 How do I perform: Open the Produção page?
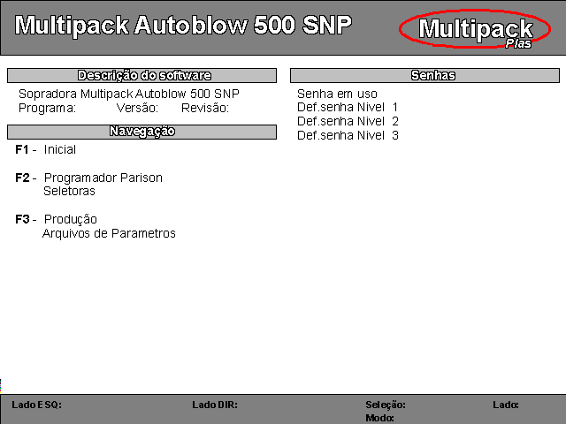[x=71, y=219]
